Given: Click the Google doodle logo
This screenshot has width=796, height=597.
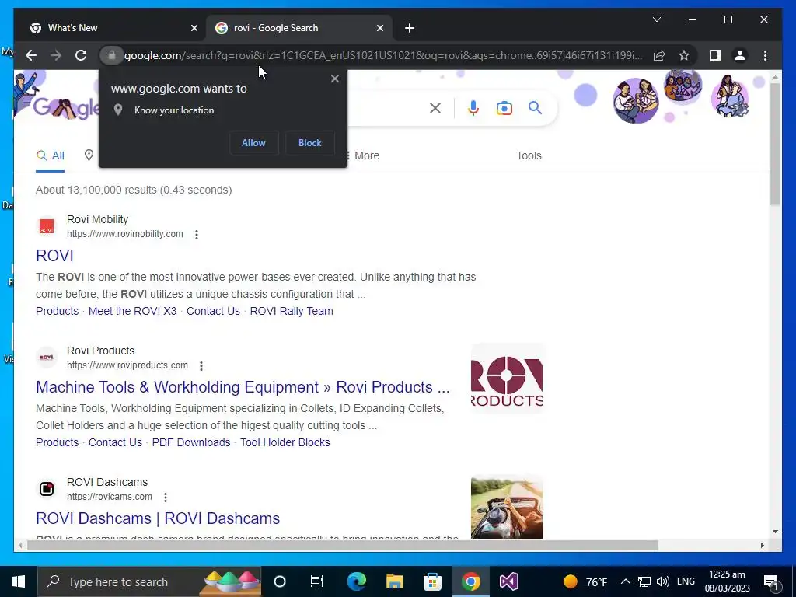Looking at the screenshot, I should [x=66, y=107].
